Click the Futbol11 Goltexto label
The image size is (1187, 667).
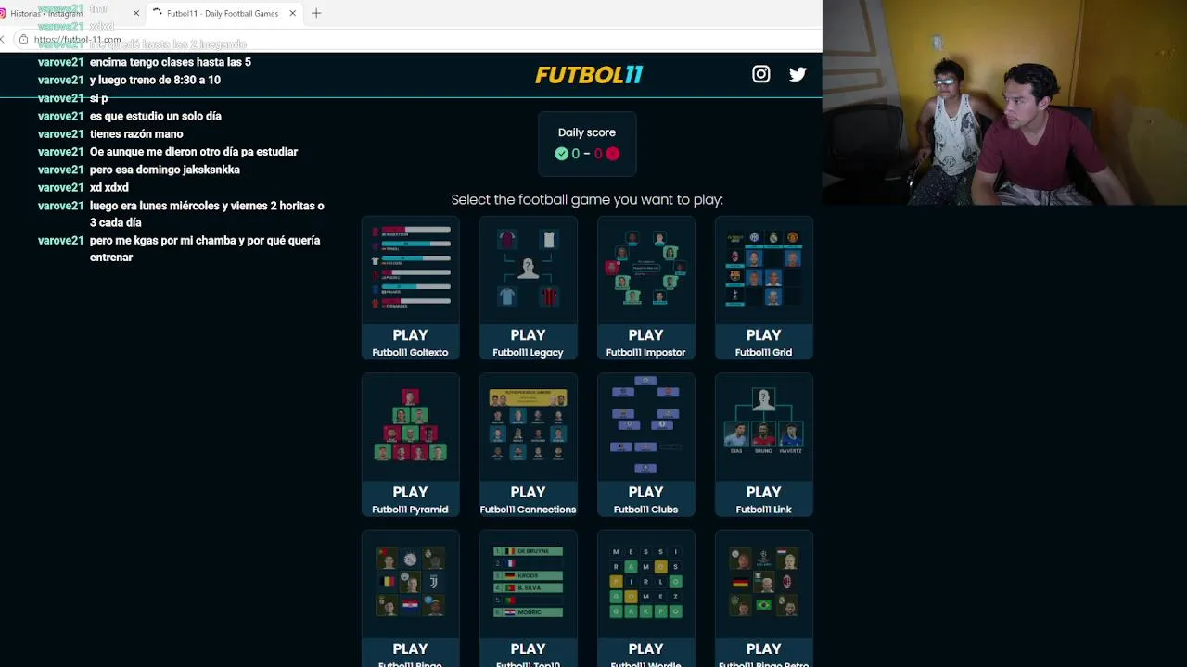(x=410, y=352)
